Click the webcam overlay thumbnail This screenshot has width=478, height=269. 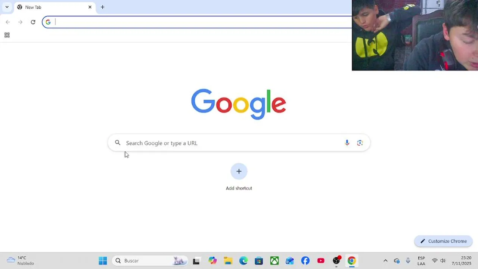point(415,35)
